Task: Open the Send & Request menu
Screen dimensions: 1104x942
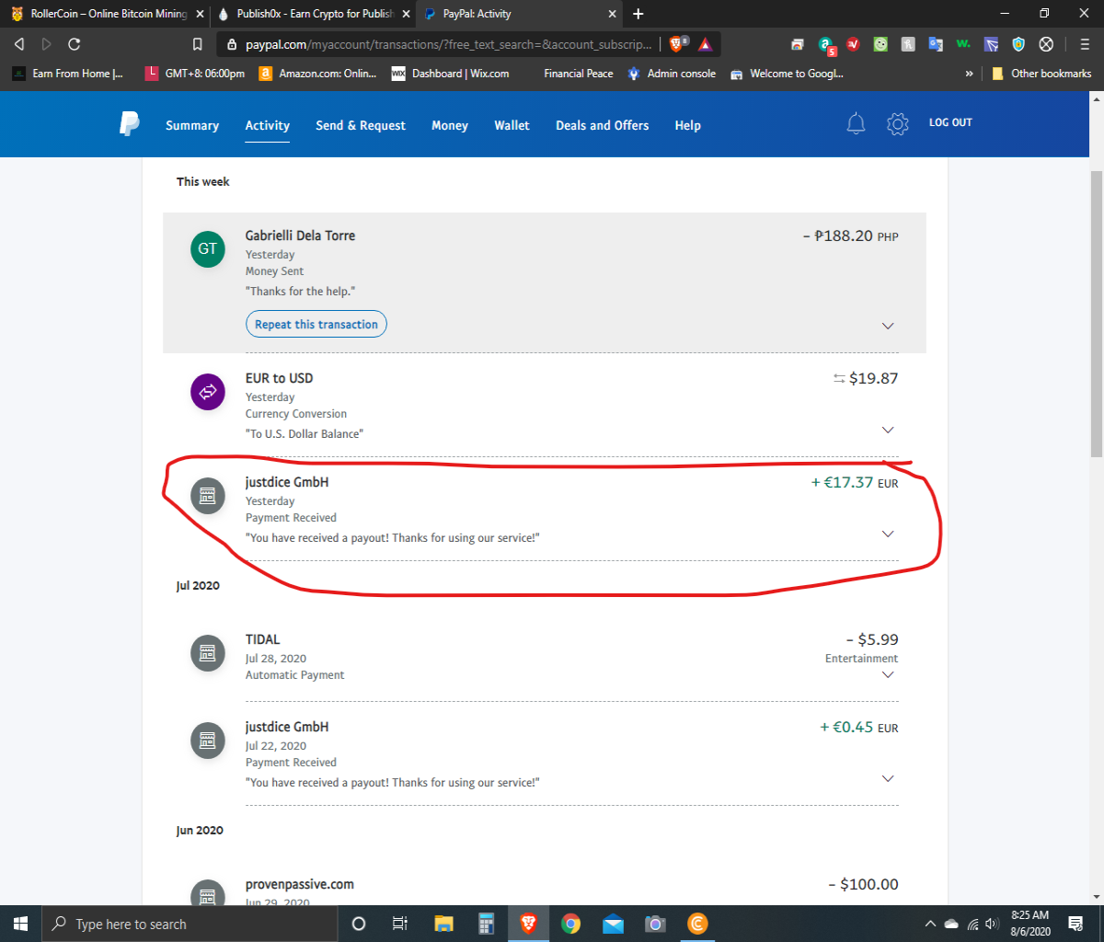Action: point(361,125)
